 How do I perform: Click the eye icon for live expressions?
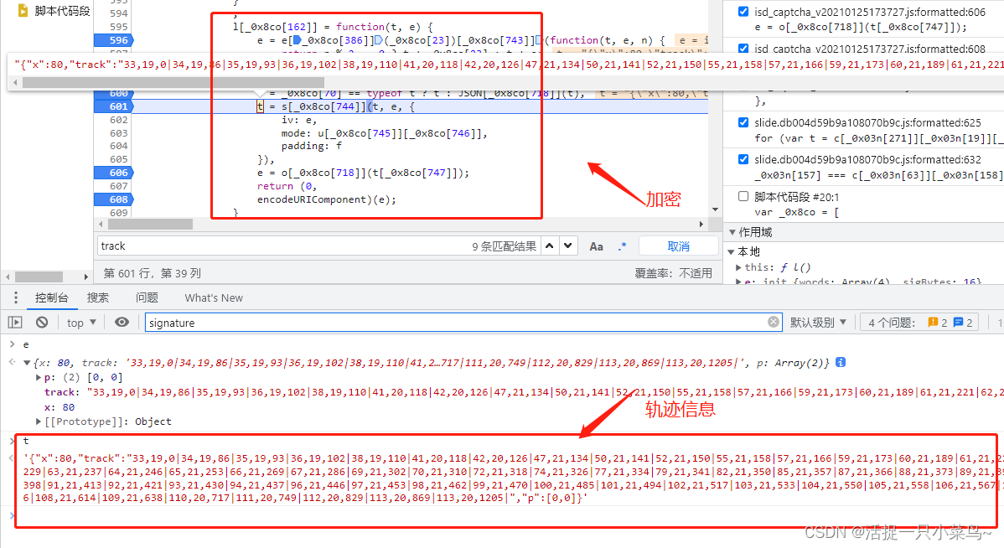click(122, 323)
